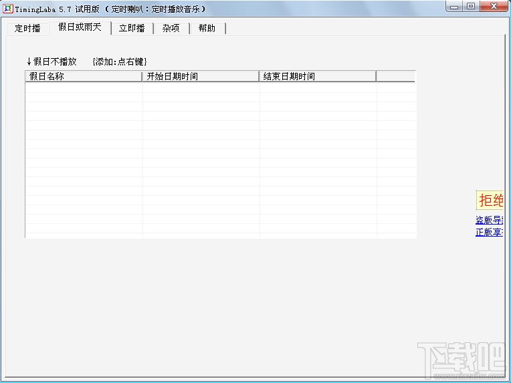Maximize the TimingLaba window

(471, 6)
